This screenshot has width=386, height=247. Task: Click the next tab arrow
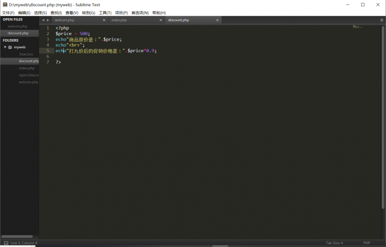(x=48, y=20)
